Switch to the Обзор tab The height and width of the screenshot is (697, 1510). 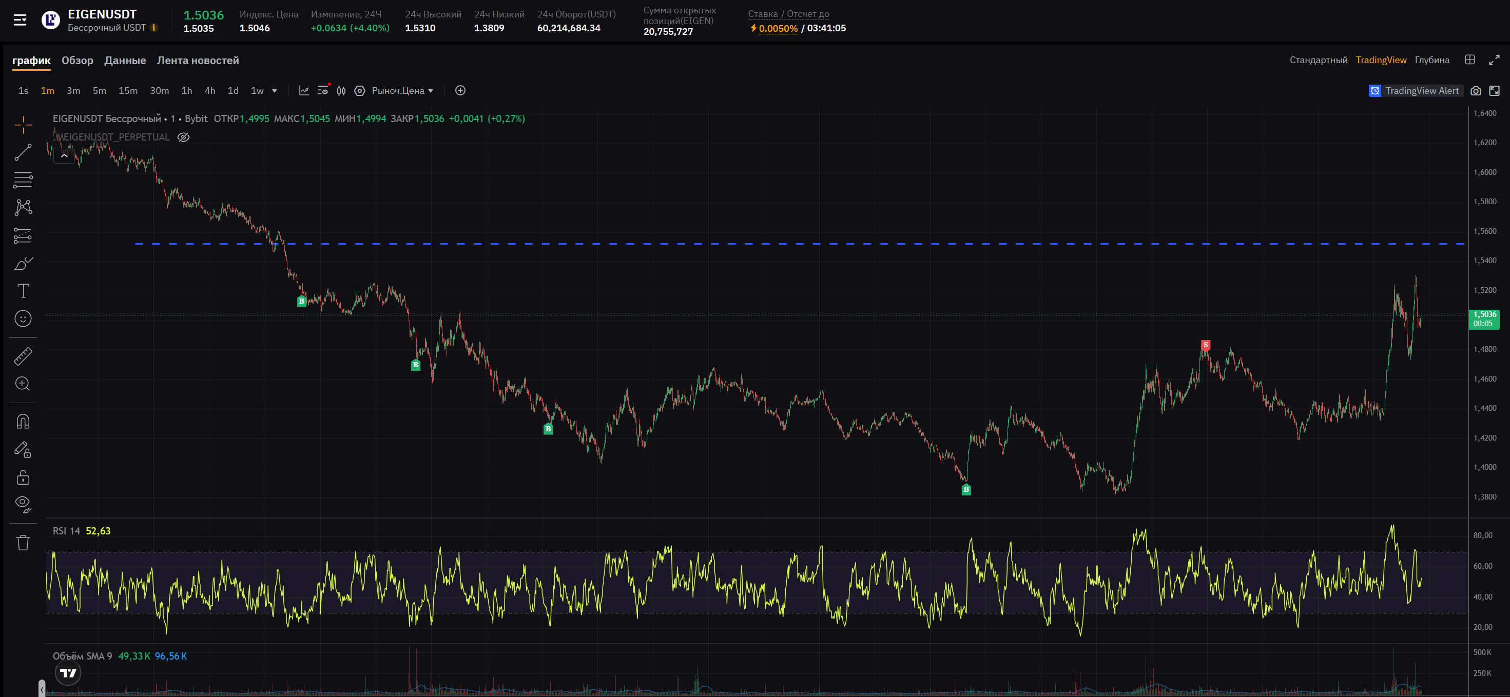click(78, 61)
